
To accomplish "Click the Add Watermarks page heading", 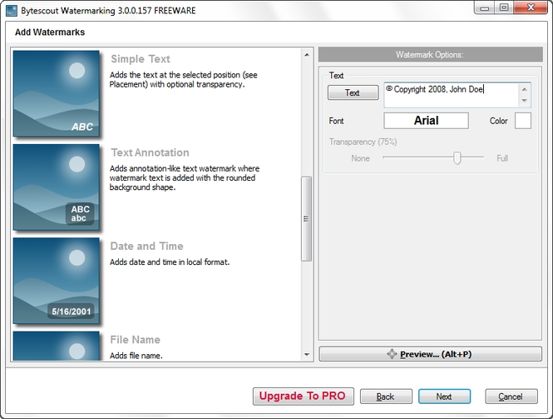I will pos(50,32).
